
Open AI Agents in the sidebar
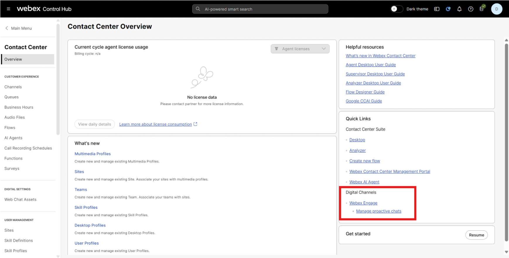coord(13,138)
